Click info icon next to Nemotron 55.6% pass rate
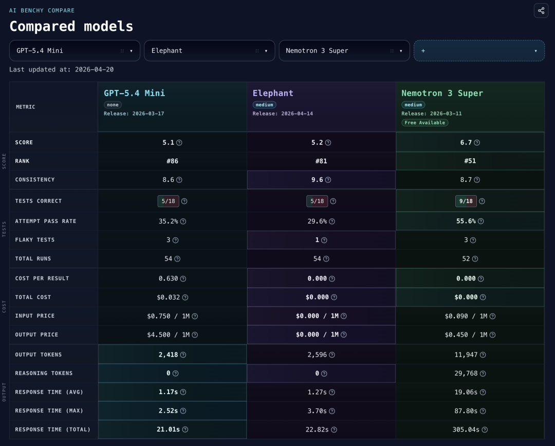Screen dimensions: 555x446 (480, 221)
